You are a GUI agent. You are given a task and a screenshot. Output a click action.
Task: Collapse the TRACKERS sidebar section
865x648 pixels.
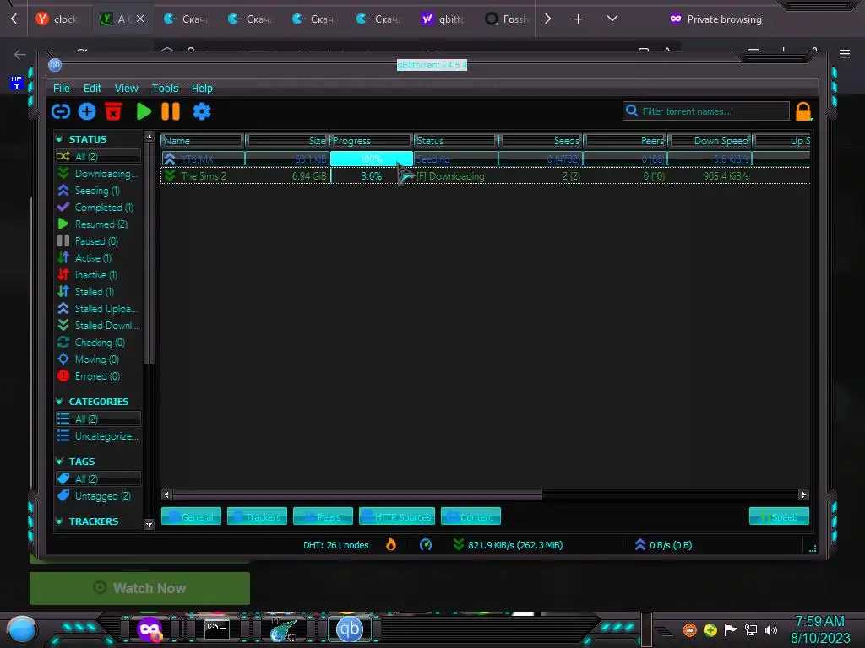60,521
